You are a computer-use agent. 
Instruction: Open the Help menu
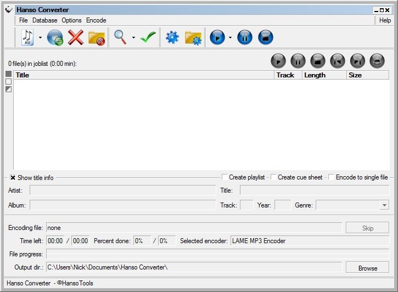tap(385, 20)
